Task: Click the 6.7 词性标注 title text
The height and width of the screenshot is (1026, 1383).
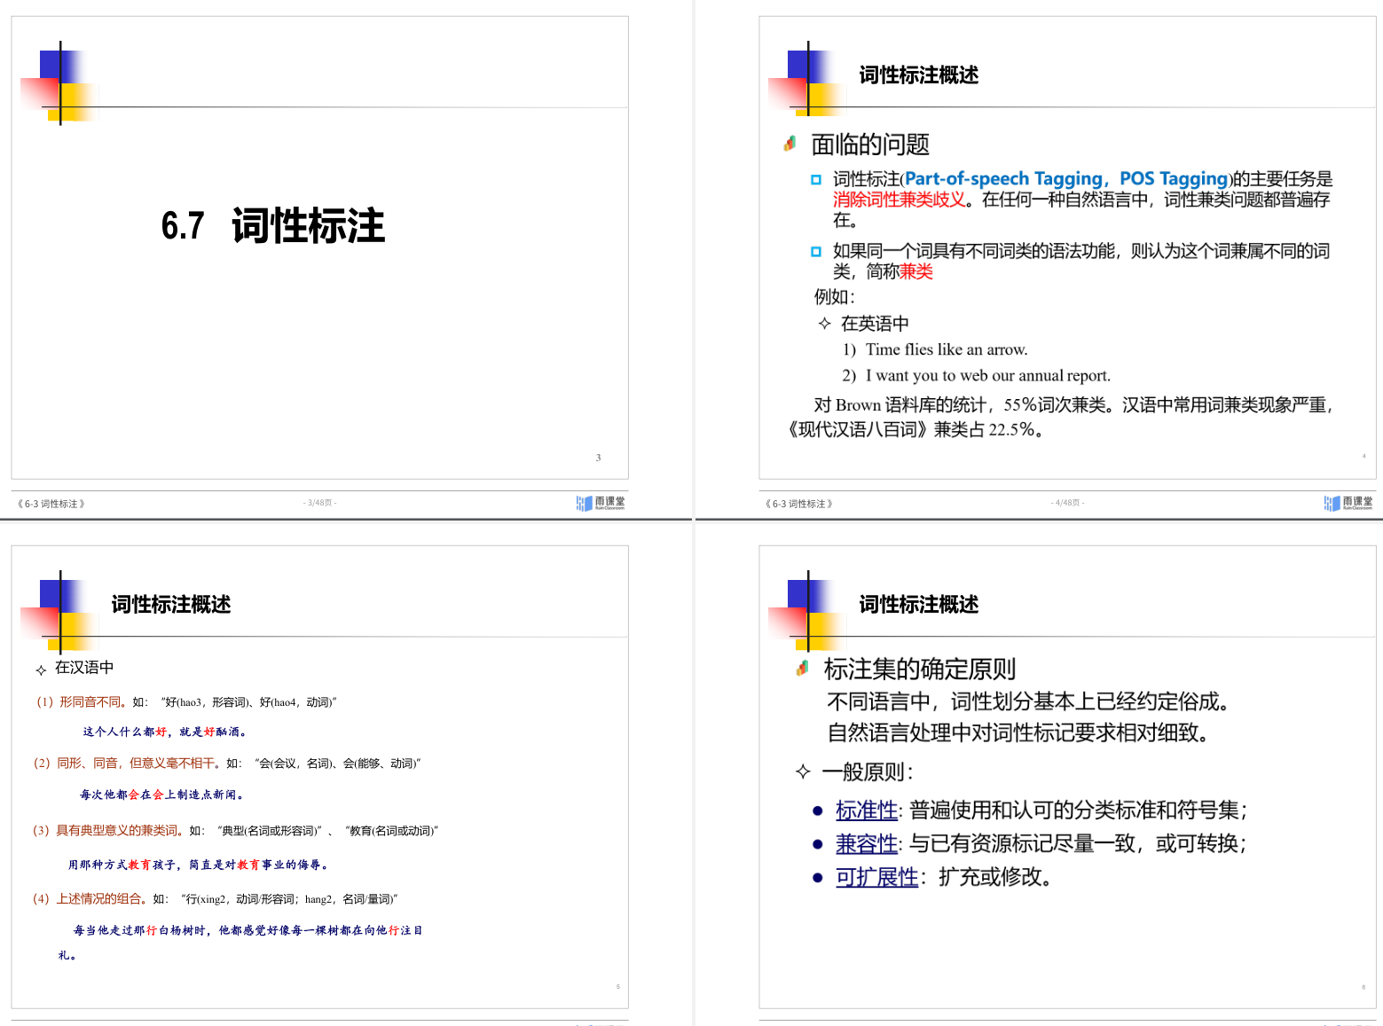Action: pyautogui.click(x=273, y=226)
